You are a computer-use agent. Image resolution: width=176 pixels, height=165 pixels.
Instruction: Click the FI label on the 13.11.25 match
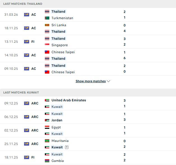click(33, 42)
